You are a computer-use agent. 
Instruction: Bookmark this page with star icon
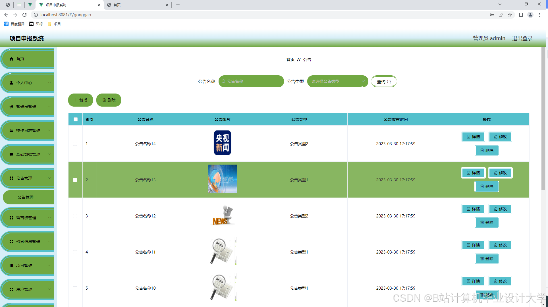[x=510, y=15]
